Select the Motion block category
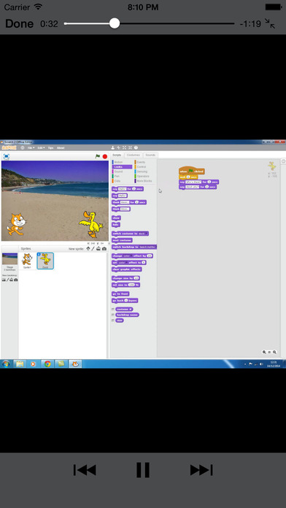Screen dimensions: 286x508 pos(122,162)
